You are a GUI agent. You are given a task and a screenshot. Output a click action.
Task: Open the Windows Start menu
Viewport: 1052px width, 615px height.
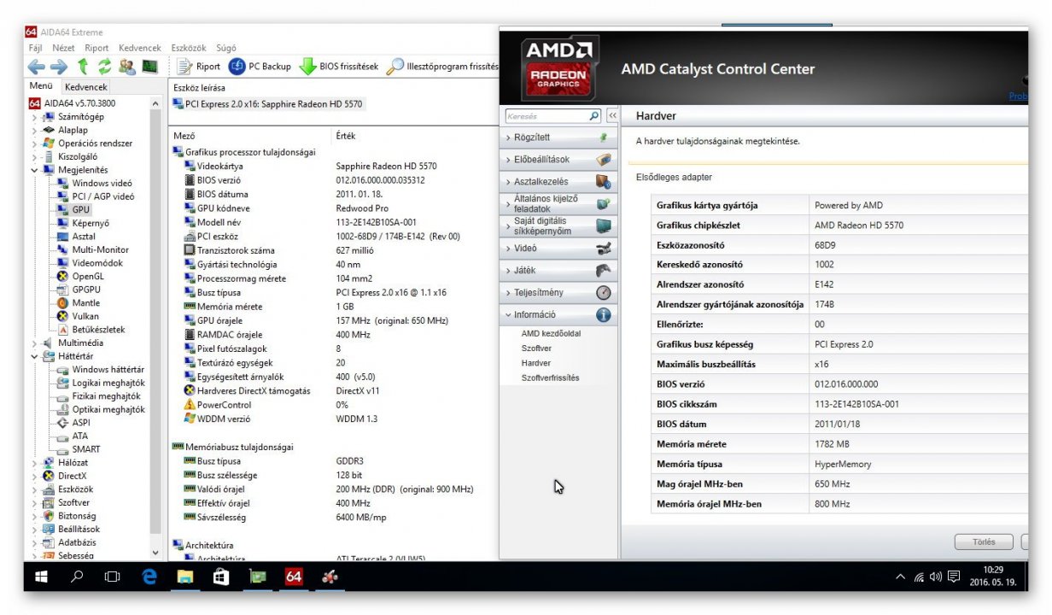tap(41, 577)
